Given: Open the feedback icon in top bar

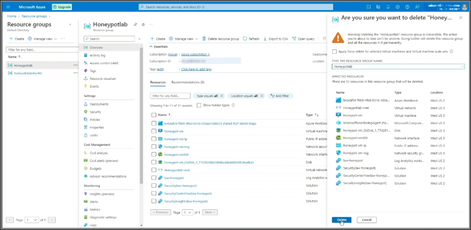Looking at the screenshot, I should click(x=417, y=7).
